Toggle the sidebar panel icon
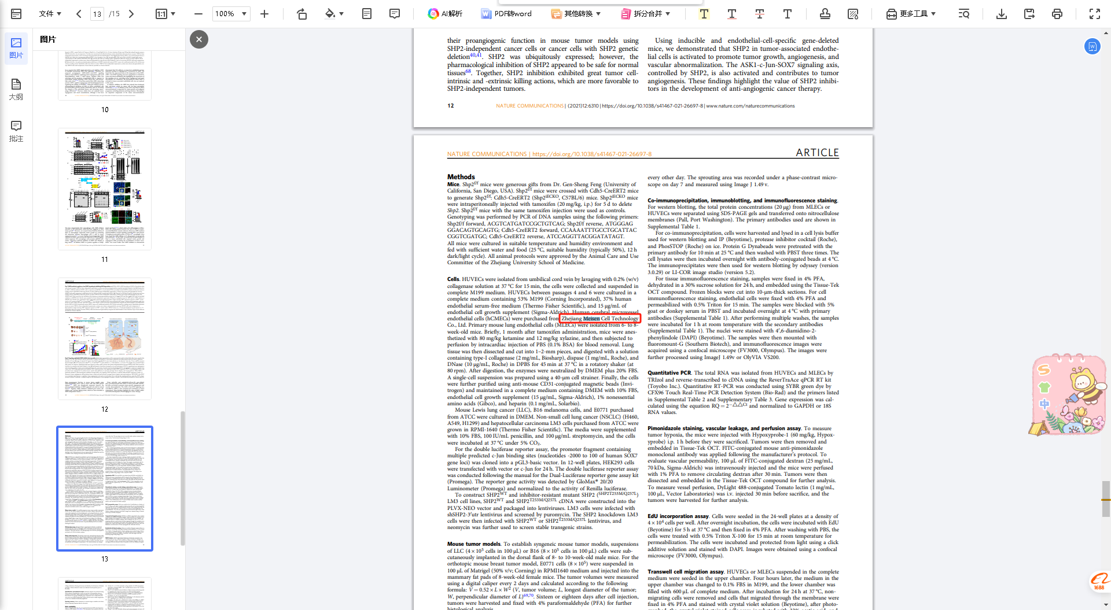This screenshot has height=610, width=1111. (x=16, y=14)
